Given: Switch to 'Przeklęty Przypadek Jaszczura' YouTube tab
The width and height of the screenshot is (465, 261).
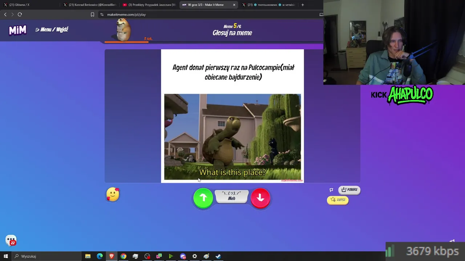Looking at the screenshot, I should pos(149,5).
